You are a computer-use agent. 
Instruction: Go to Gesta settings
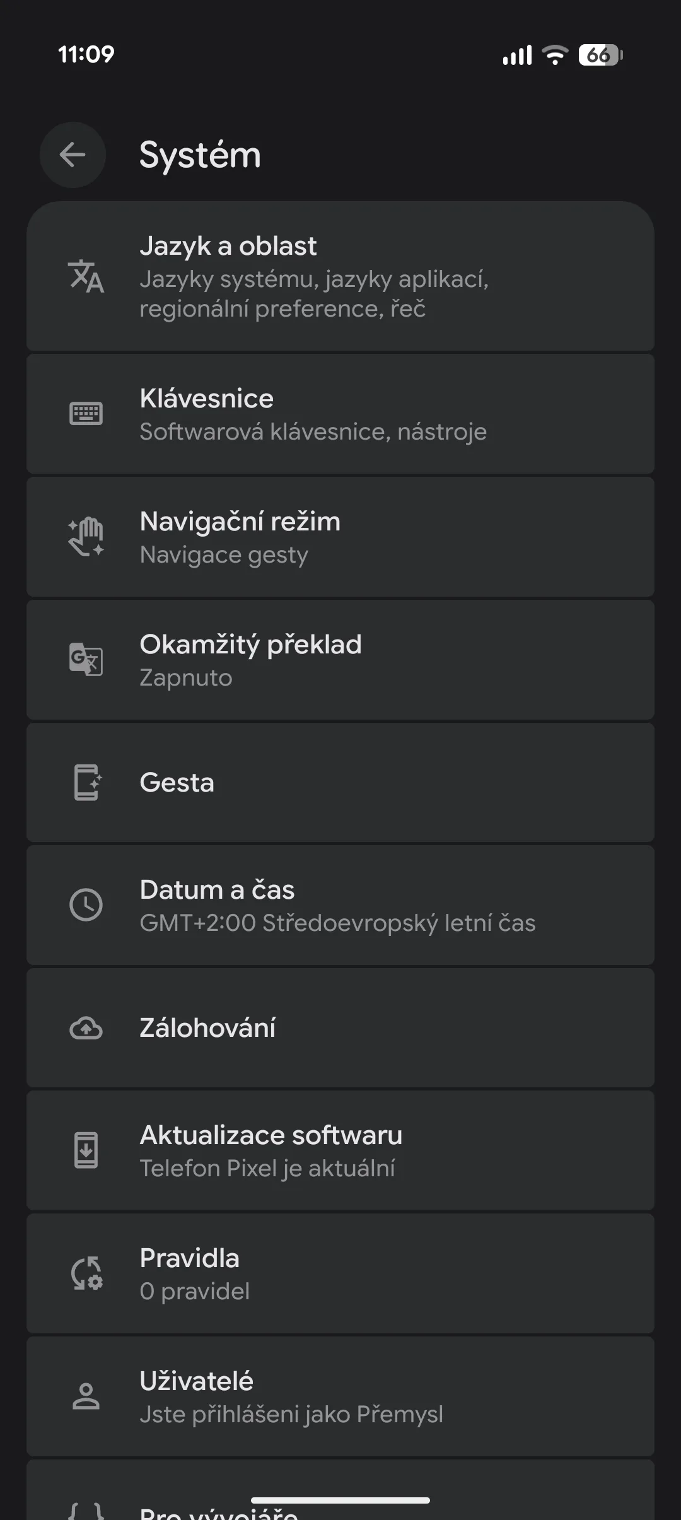click(x=340, y=782)
